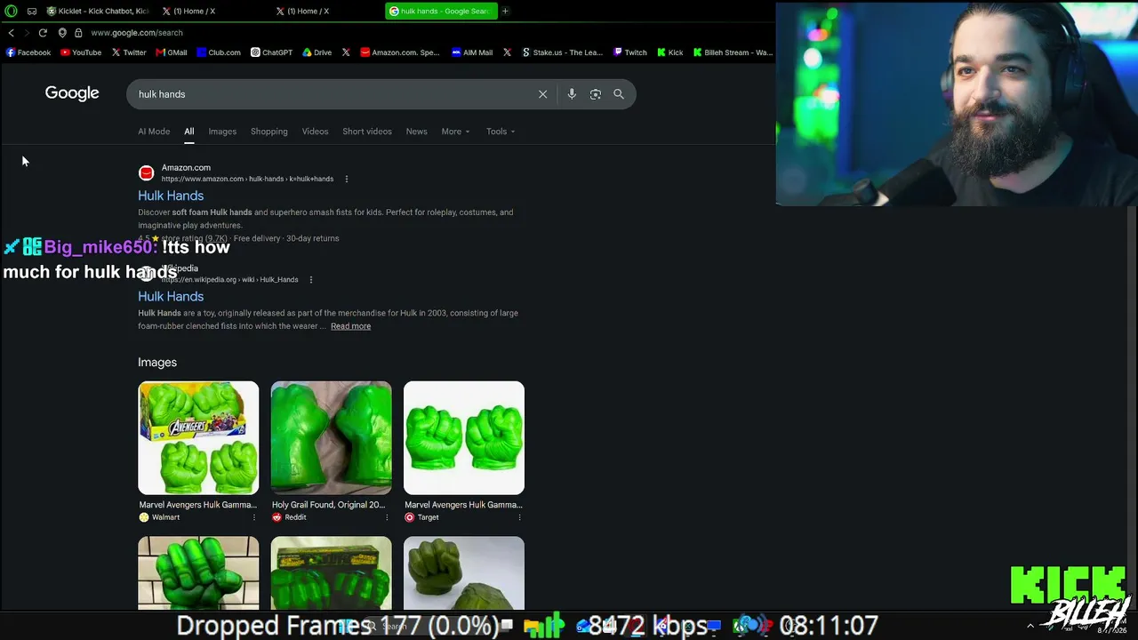Open the Club.com bookmark
This screenshot has height=640, width=1138.
219,52
